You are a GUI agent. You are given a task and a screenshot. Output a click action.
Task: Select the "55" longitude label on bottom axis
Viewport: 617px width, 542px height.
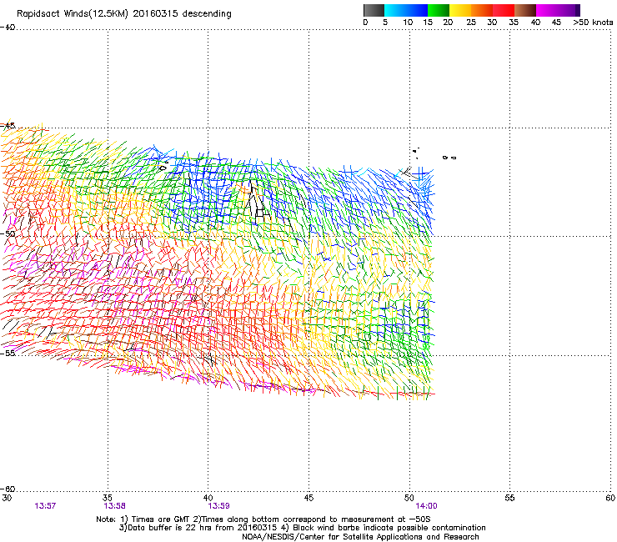(x=509, y=498)
